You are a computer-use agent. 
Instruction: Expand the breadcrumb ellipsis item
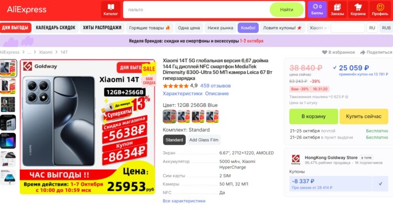[x=29, y=52]
